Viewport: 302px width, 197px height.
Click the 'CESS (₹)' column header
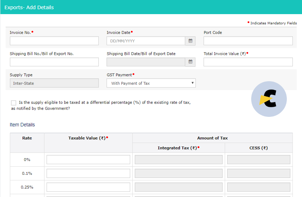(259, 148)
